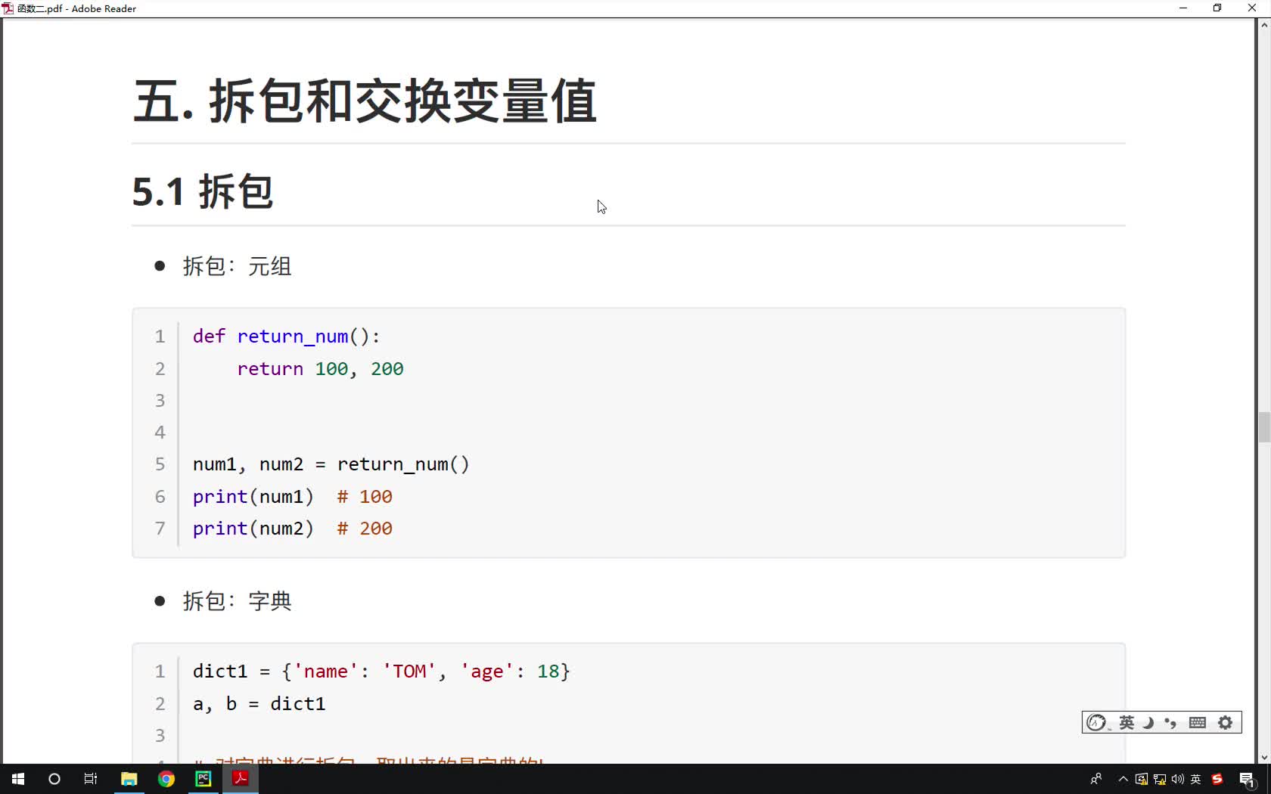Open IME settings gear icon
This screenshot has width=1271, height=794.
point(1226,723)
